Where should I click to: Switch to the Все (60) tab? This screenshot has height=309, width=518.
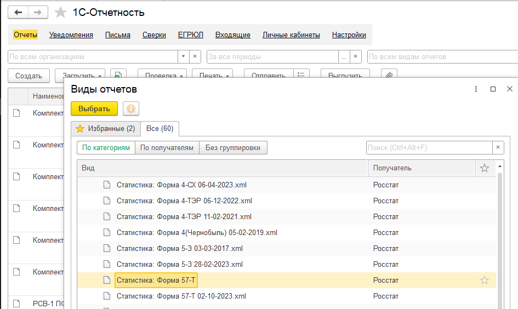160,128
